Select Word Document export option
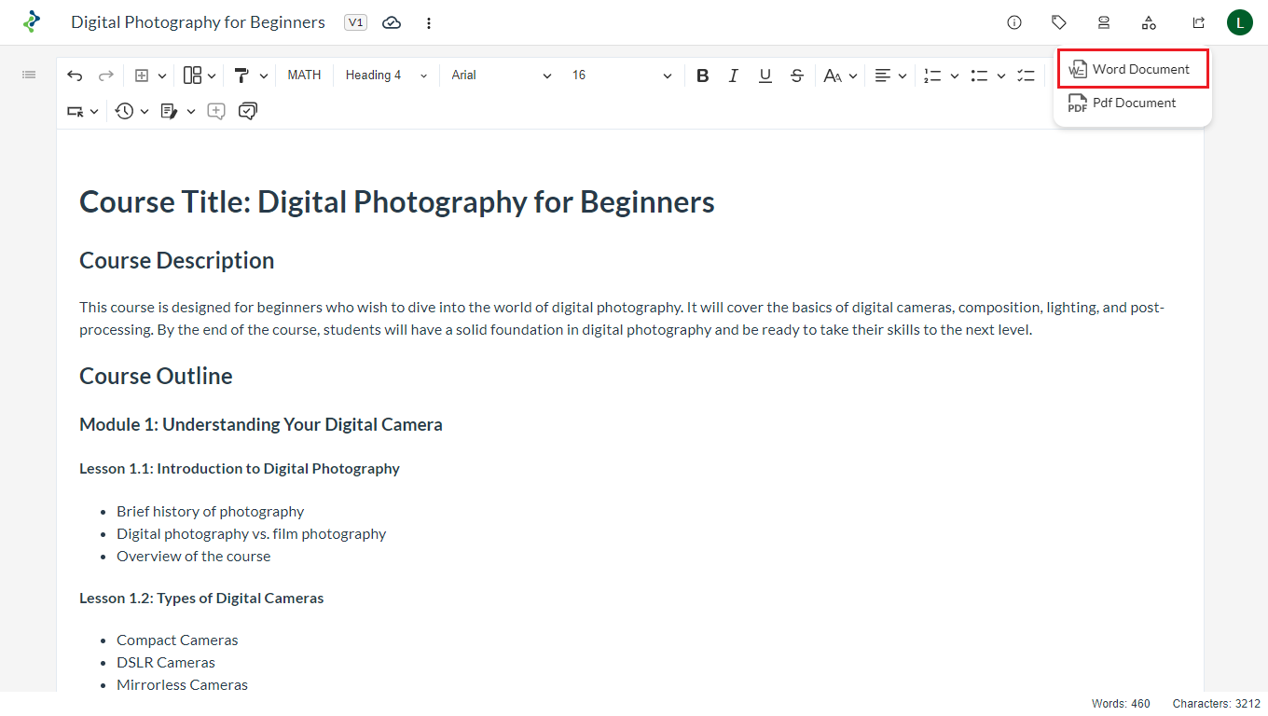 pos(1133,69)
